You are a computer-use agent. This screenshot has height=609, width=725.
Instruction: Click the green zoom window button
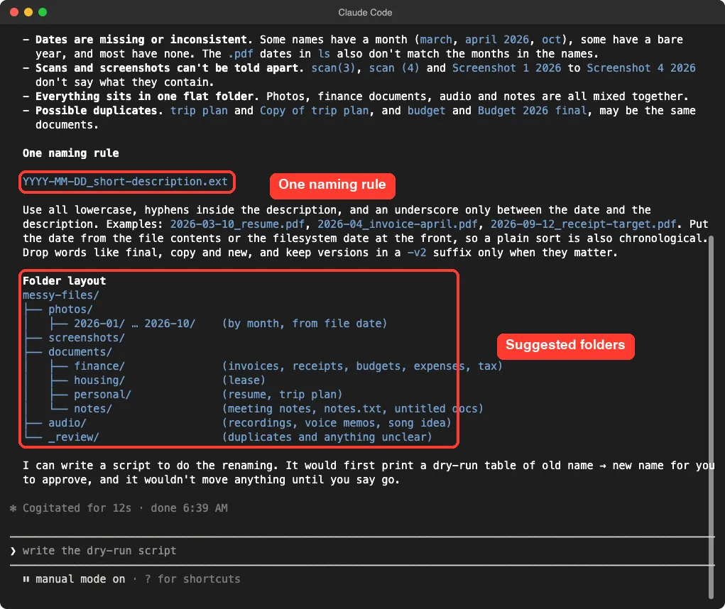click(x=43, y=12)
